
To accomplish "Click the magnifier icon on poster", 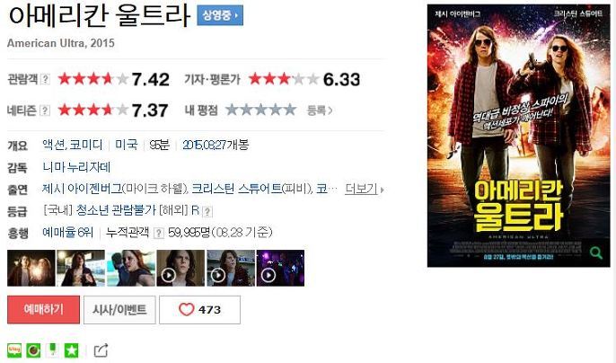I will (x=595, y=252).
